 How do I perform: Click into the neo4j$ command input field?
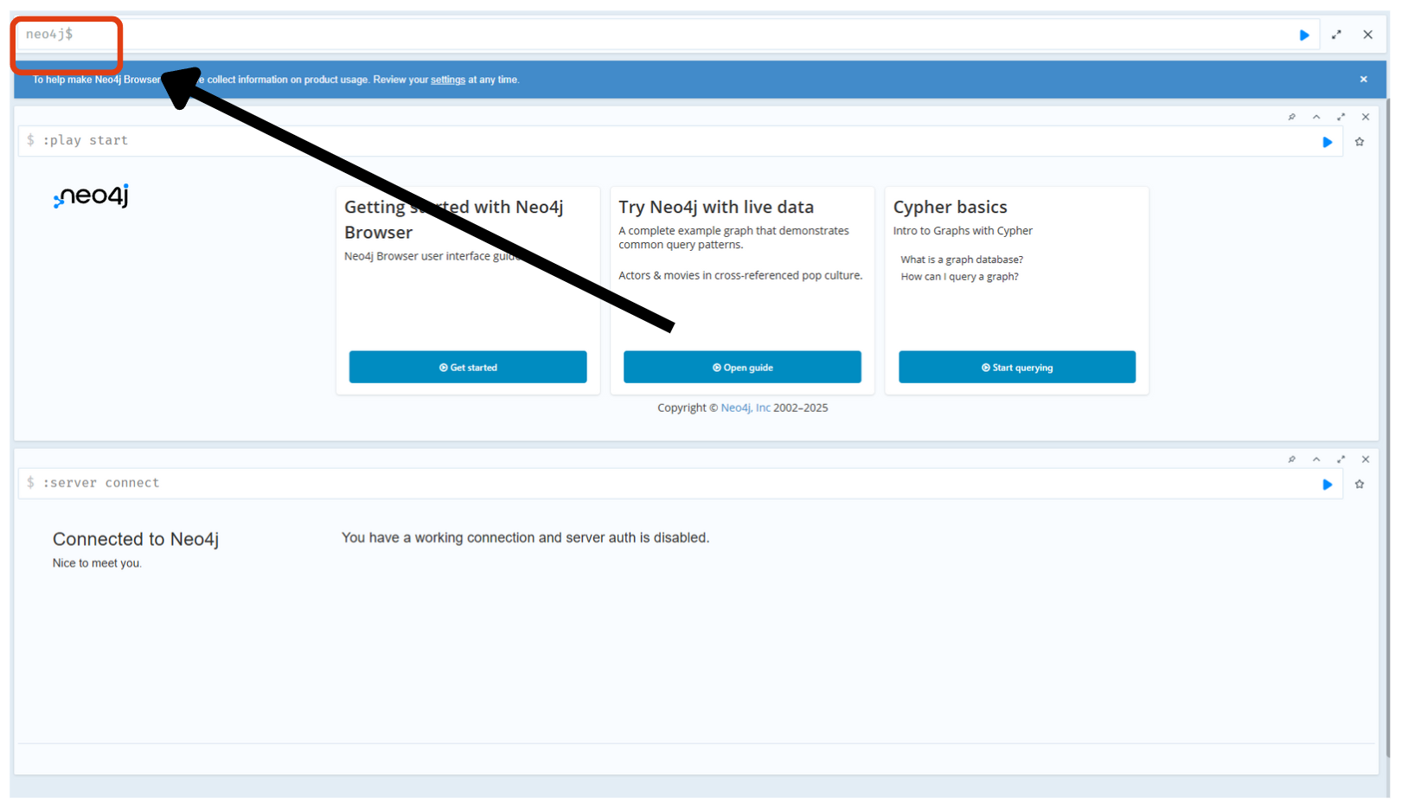click(x=666, y=35)
